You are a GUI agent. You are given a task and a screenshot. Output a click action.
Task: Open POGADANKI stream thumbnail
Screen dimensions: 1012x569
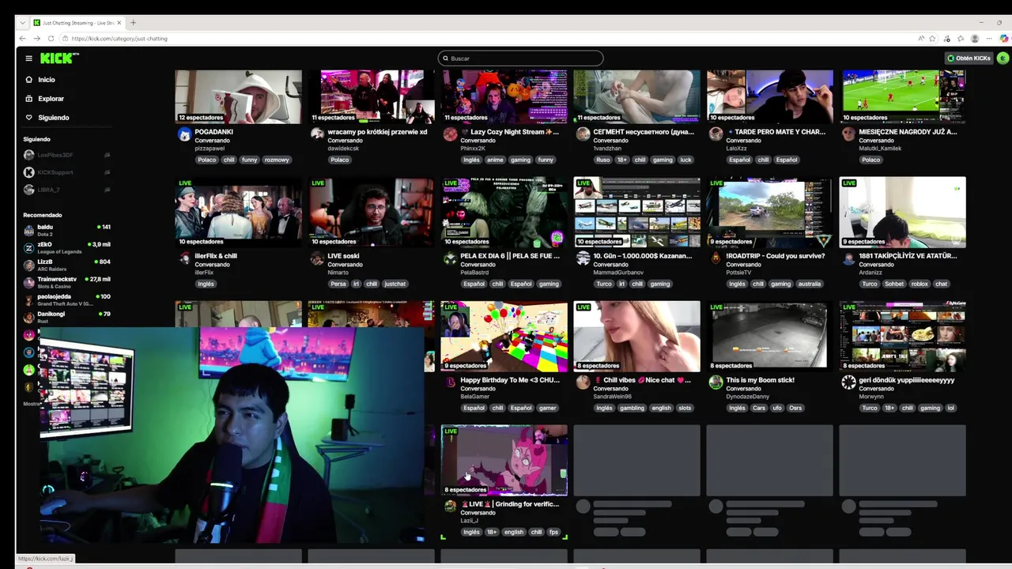point(238,96)
